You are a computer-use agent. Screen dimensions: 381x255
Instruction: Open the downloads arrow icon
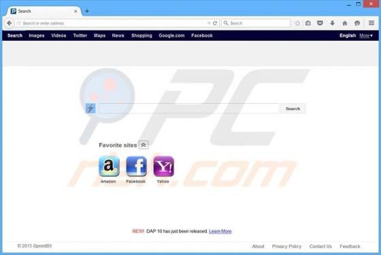332,23
